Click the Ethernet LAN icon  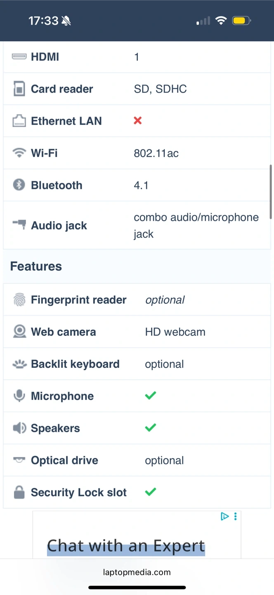click(19, 121)
